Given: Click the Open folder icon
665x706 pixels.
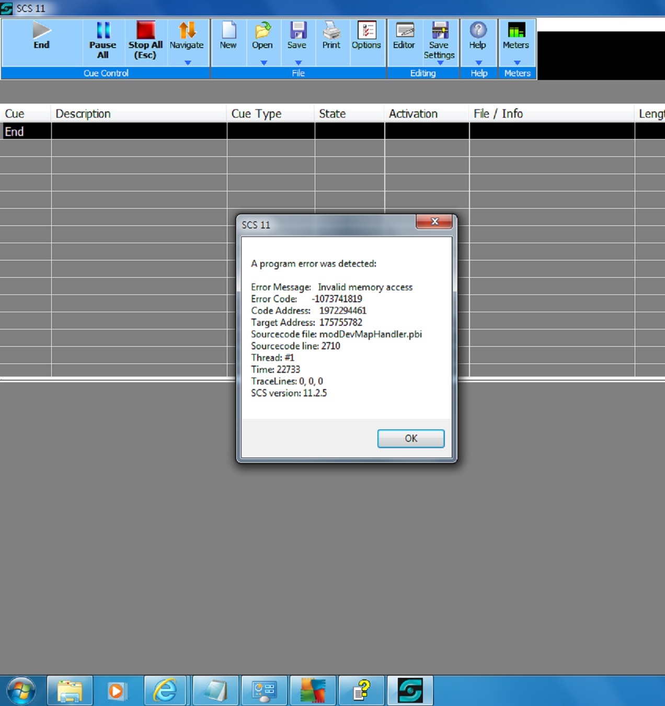Looking at the screenshot, I should coord(262,31).
